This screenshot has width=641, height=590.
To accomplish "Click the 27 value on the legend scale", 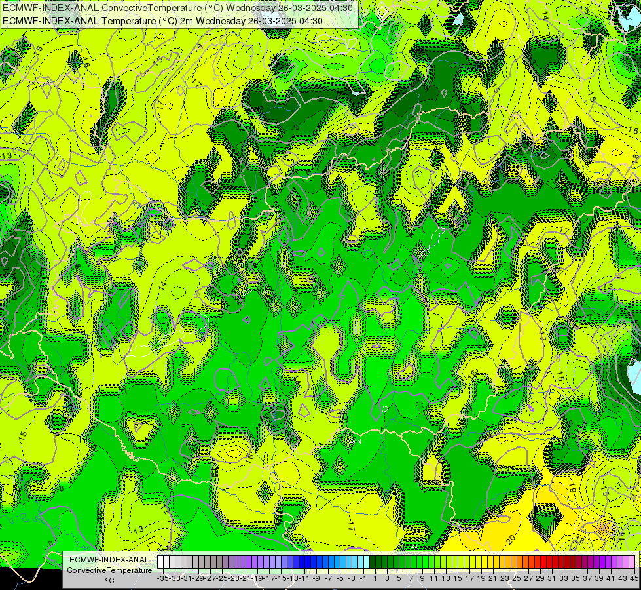I will [528, 578].
